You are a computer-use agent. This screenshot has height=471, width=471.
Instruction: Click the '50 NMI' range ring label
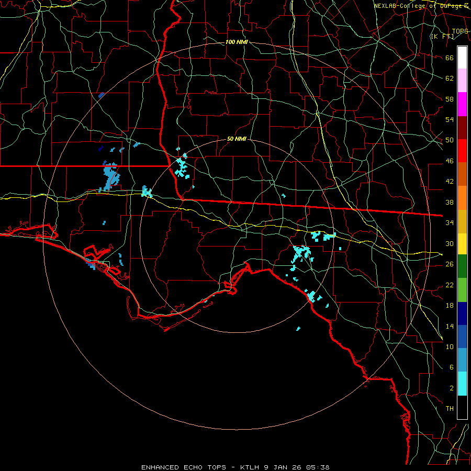[x=237, y=139]
